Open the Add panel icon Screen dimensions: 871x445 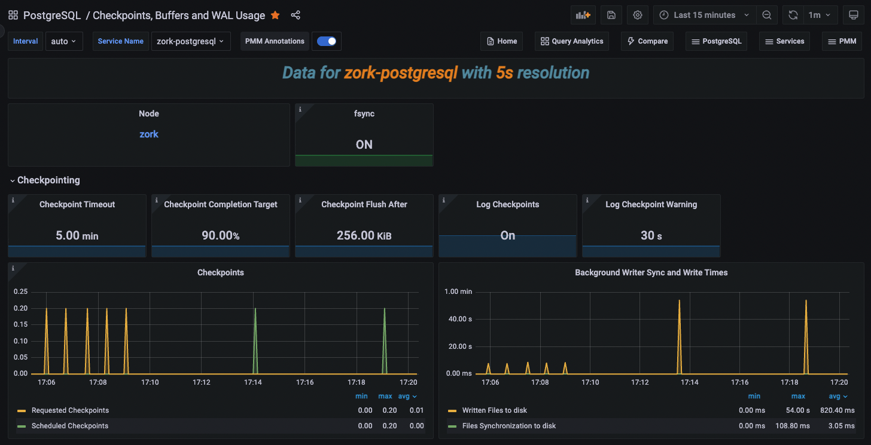tap(583, 15)
